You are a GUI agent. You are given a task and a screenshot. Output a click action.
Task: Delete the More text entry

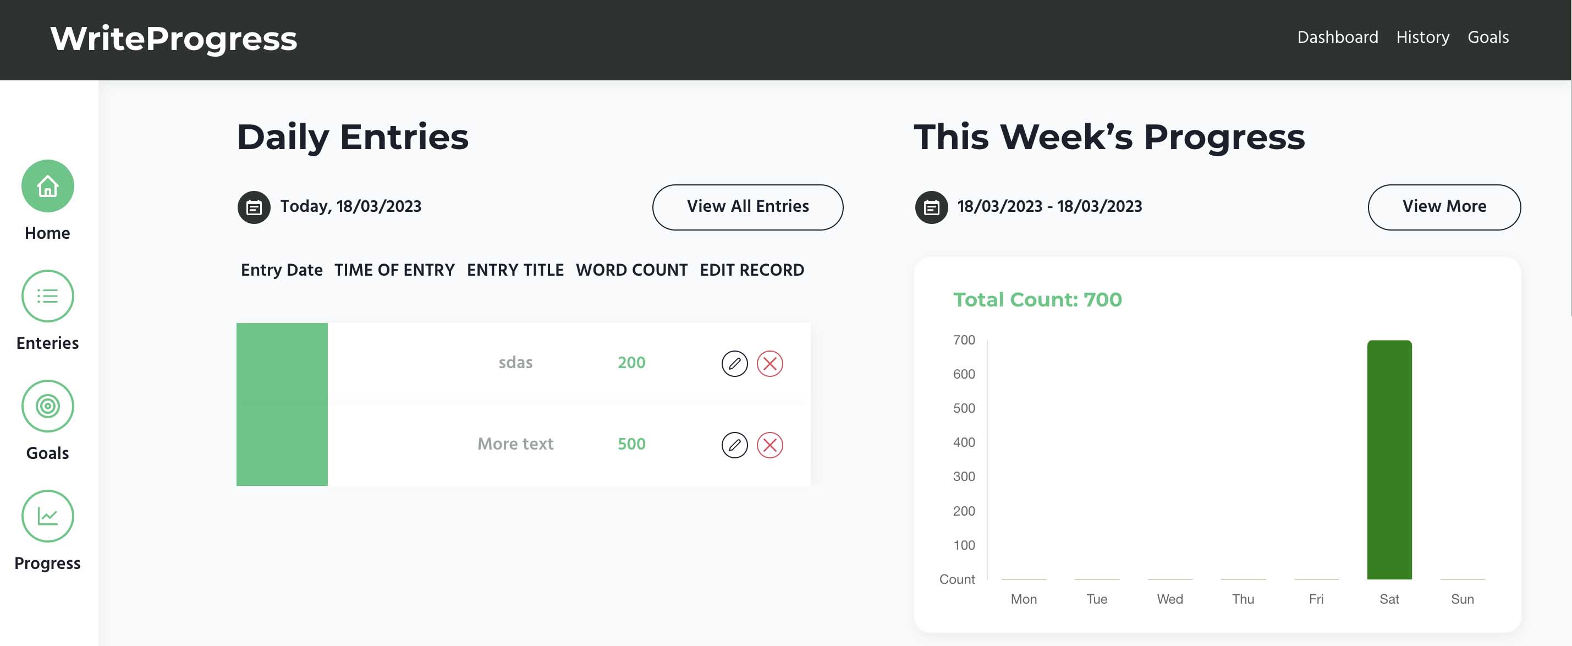[770, 445]
